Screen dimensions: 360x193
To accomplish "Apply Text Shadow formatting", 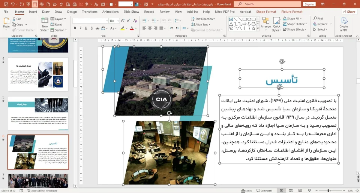I will (91, 28).
